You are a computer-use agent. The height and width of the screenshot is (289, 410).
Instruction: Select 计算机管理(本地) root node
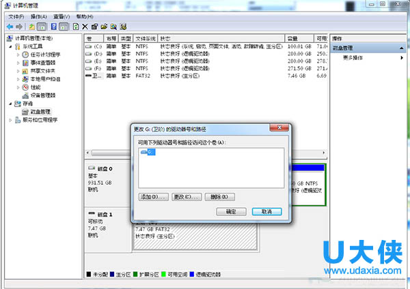(x=33, y=38)
